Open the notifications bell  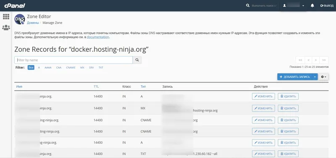[x=312, y=5]
